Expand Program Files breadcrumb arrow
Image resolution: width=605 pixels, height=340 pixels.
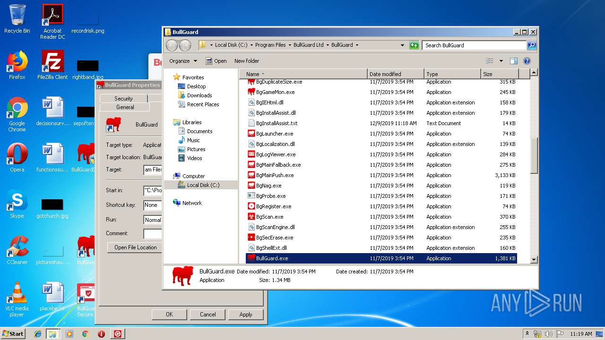pyautogui.click(x=290, y=45)
